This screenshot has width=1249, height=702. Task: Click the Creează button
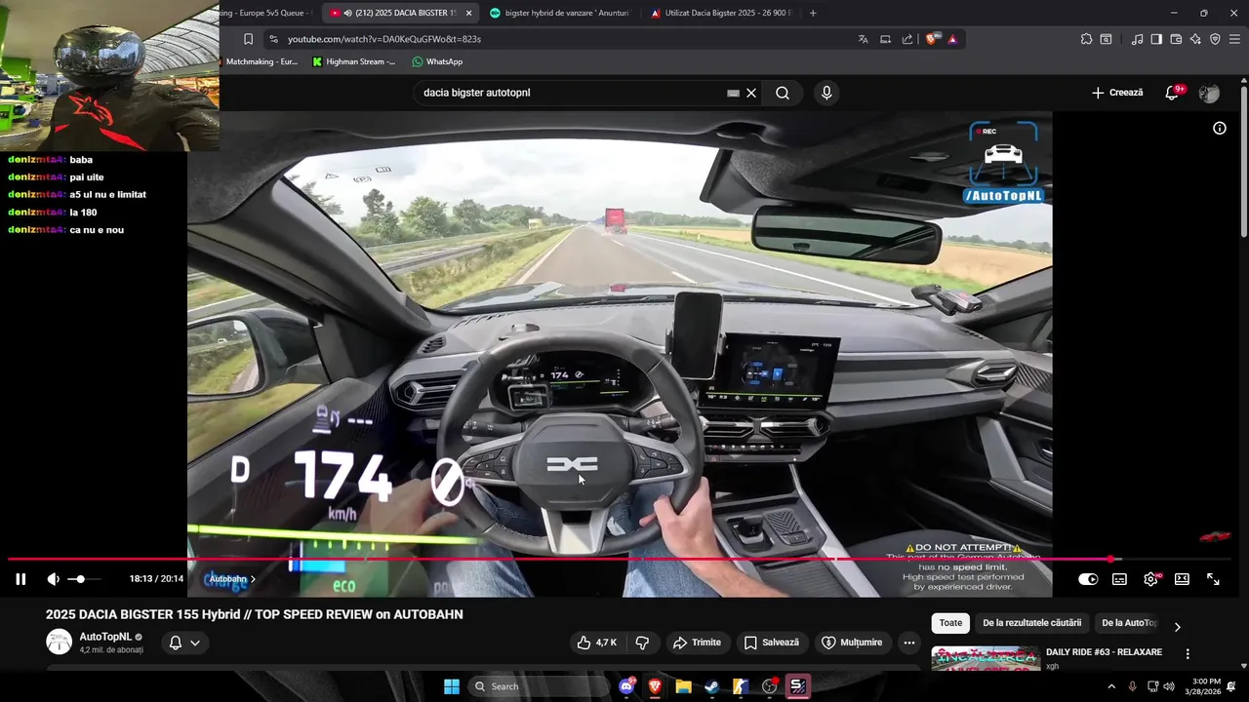(x=1117, y=93)
